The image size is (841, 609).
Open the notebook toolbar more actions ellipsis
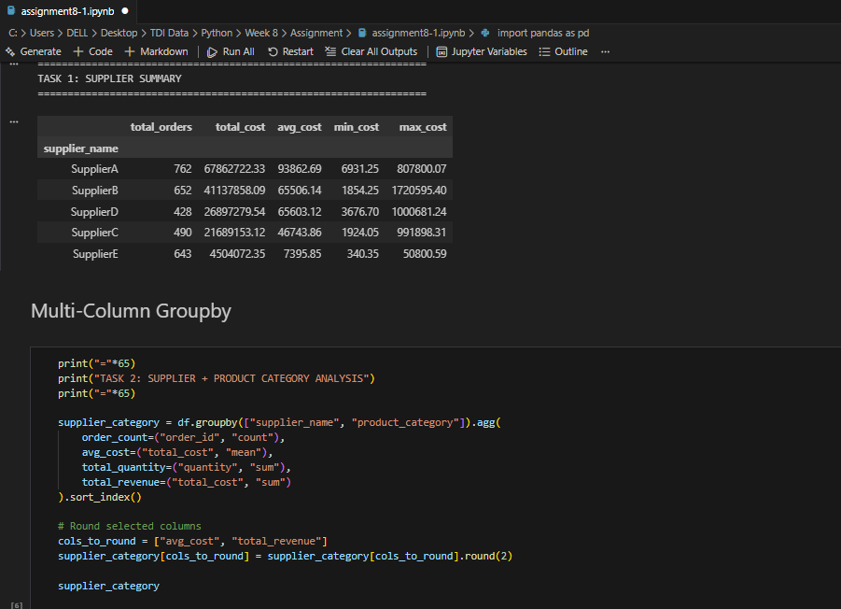[605, 52]
